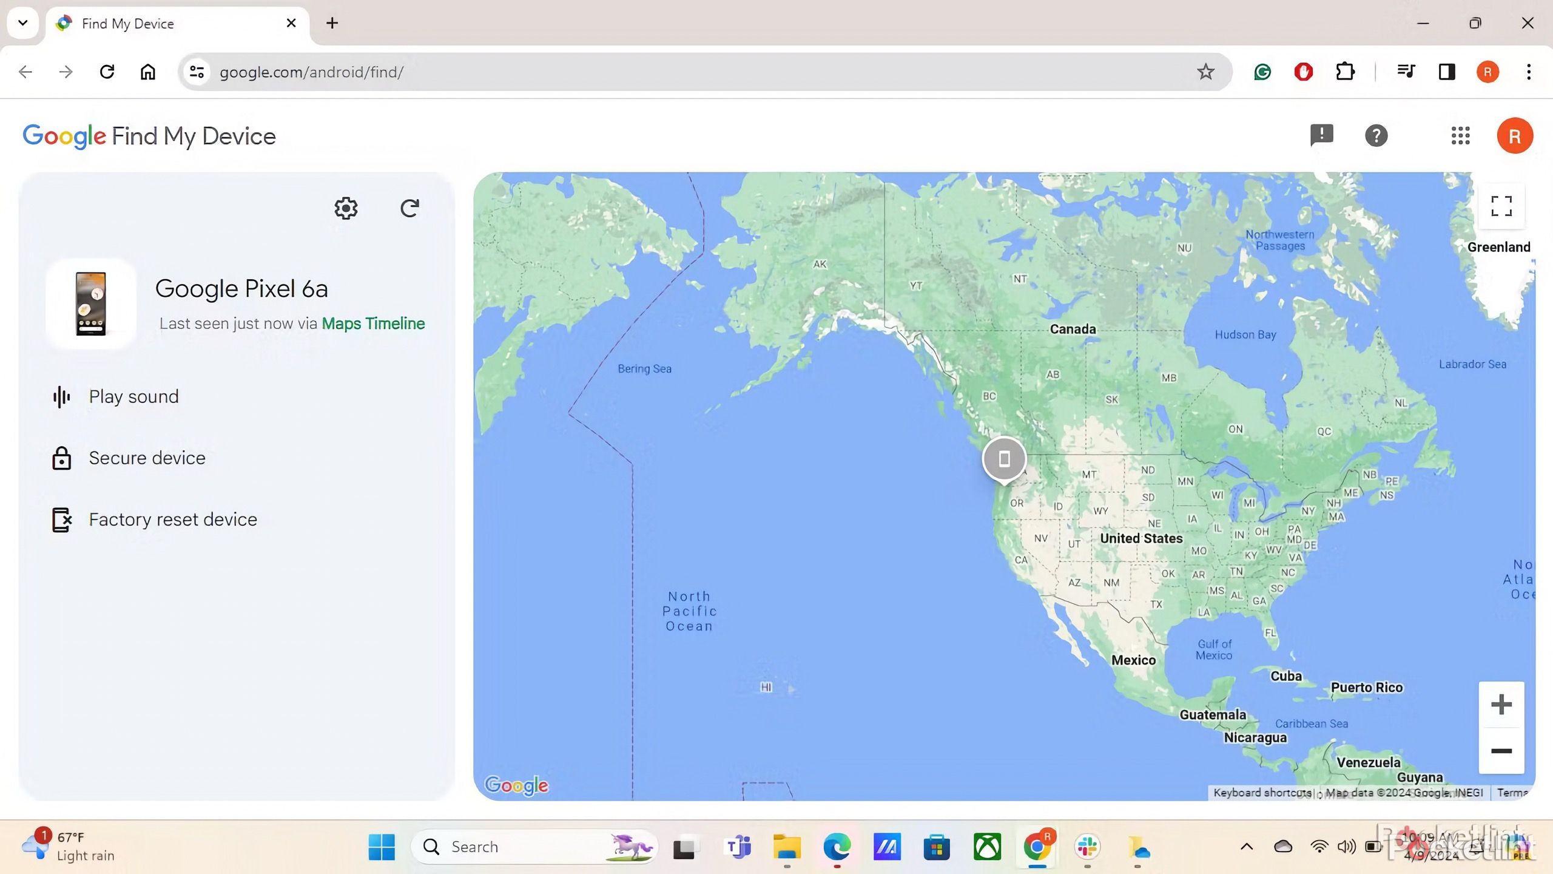
Task: Open Chrome profile avatar in toolbar
Action: [1487, 72]
